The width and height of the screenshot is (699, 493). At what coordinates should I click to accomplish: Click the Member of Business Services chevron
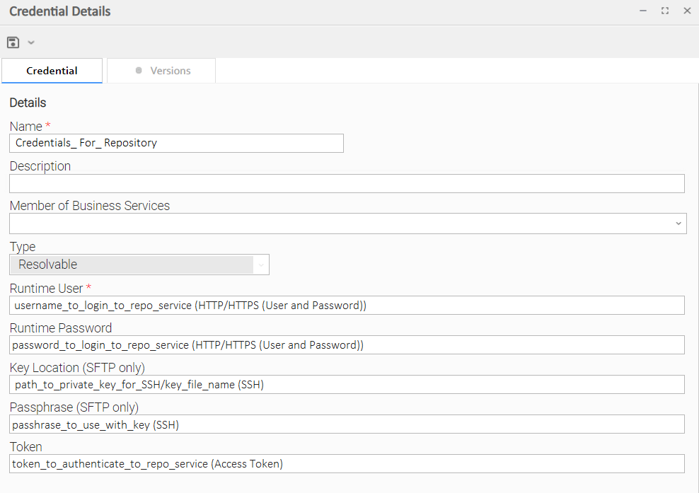pyautogui.click(x=678, y=224)
